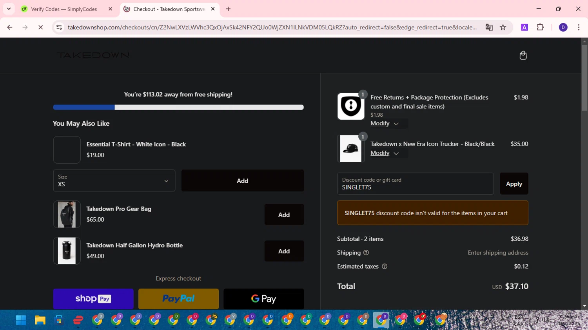
Task: Open Microsoft Store from taskbar
Action: tap(59, 320)
